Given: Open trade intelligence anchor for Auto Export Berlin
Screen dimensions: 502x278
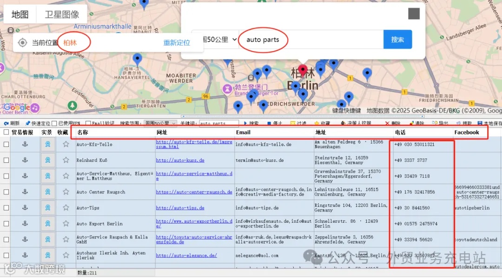Looking at the screenshot, I should 25,223.
